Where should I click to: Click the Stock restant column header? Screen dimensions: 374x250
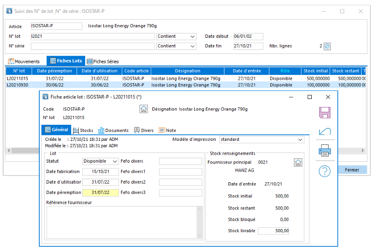point(346,71)
